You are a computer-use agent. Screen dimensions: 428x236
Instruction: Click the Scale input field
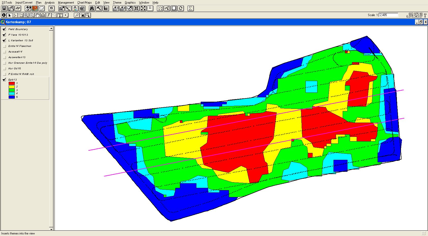[x=389, y=15]
